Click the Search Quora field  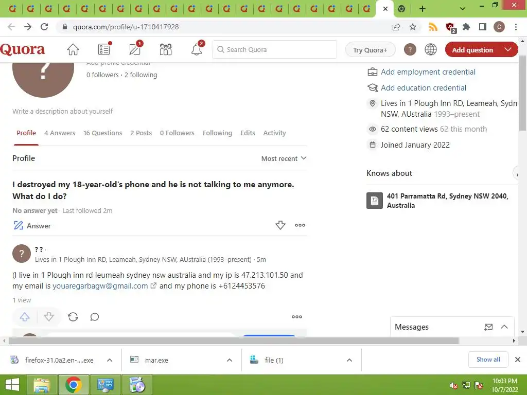275,49
